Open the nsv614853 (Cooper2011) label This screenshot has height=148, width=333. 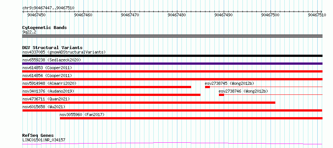[47, 68]
